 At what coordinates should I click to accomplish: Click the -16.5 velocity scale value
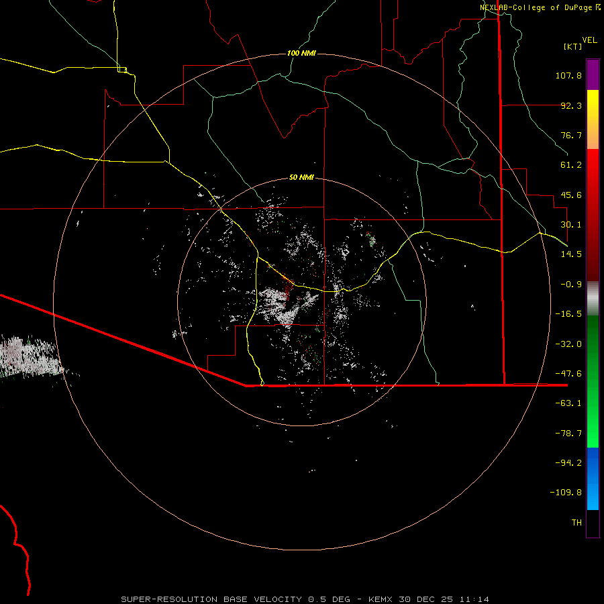pyautogui.click(x=568, y=314)
